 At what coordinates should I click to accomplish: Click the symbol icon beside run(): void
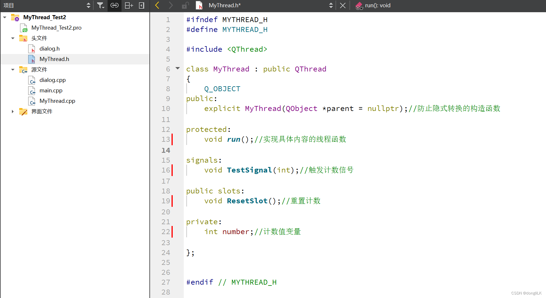click(359, 6)
